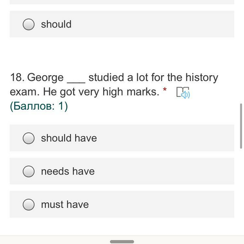Click the word "exam" in question 18
This screenshot has width=244, height=244.
24,92
